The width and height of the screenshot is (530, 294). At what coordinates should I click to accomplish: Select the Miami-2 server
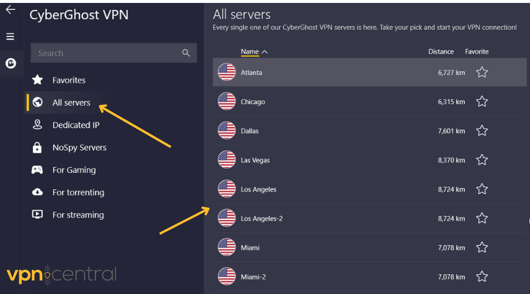pos(369,277)
